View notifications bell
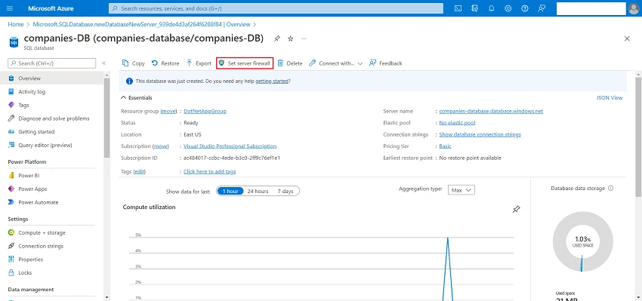 [x=492, y=8]
